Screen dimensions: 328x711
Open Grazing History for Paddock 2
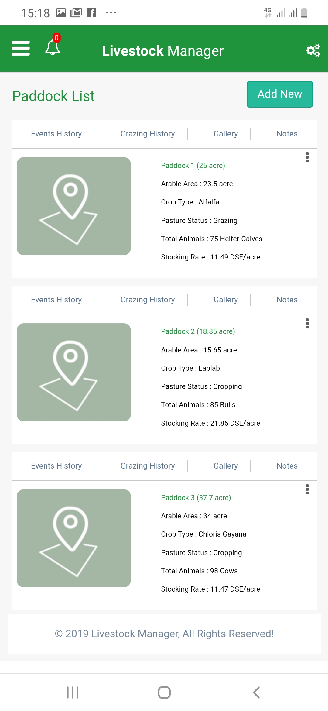148,300
